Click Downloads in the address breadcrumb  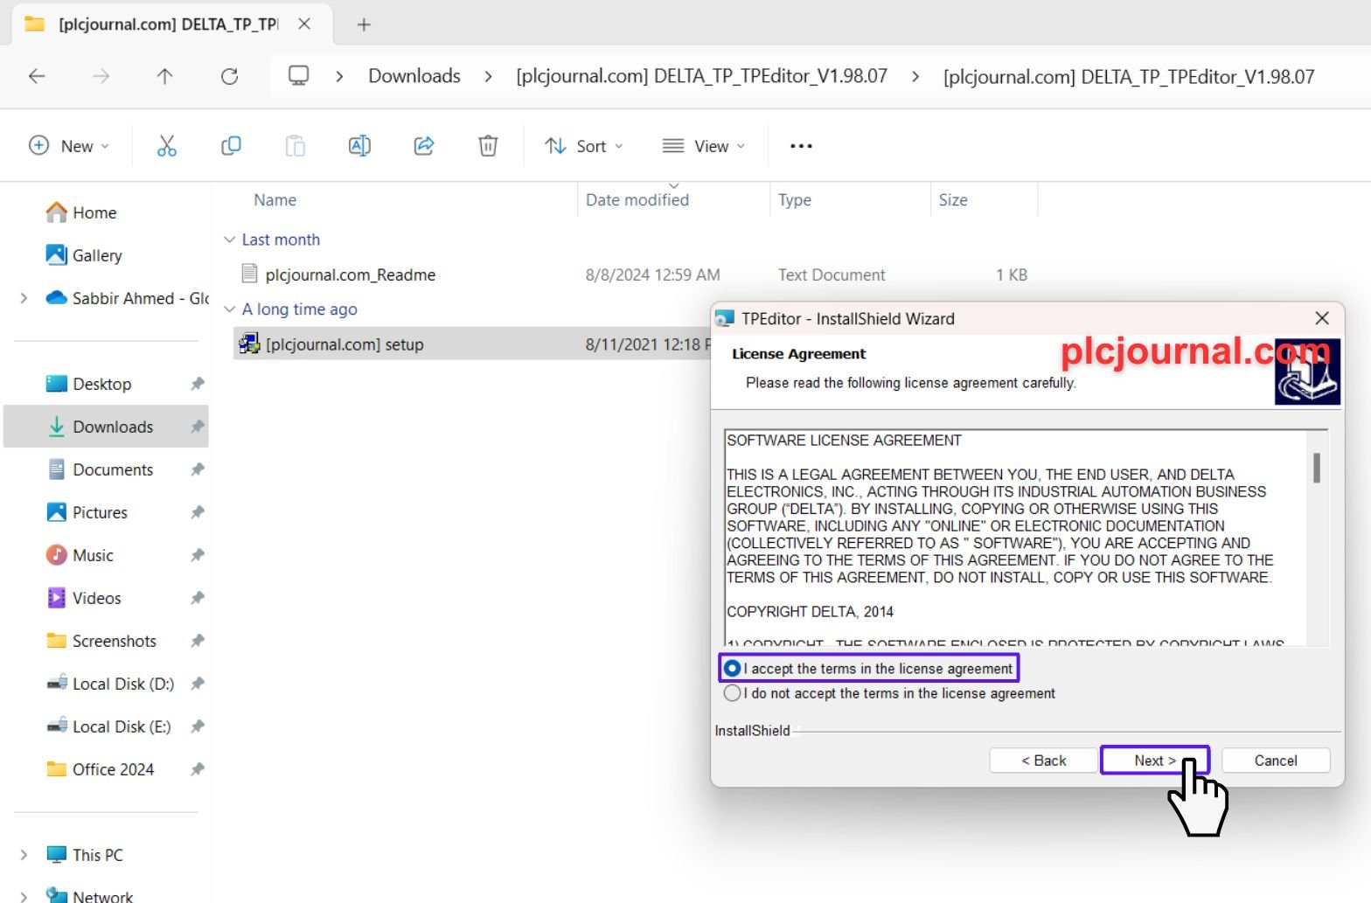414,76
